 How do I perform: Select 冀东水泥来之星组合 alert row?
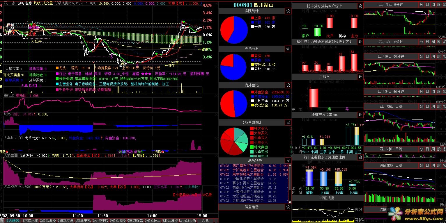pos(254,183)
